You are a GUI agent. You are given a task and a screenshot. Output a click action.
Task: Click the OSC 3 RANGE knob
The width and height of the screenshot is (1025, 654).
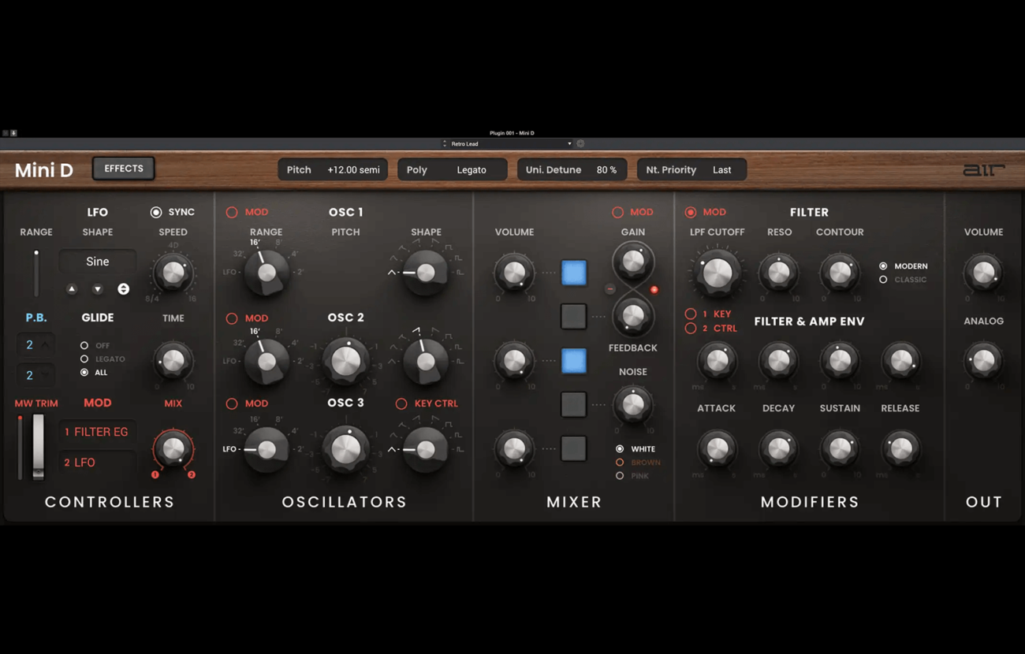point(266,449)
